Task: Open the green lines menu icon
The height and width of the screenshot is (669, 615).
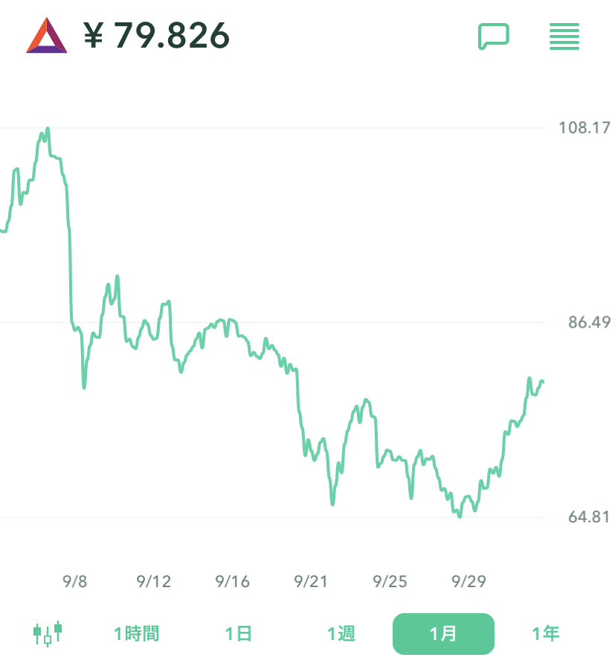Action: (564, 36)
